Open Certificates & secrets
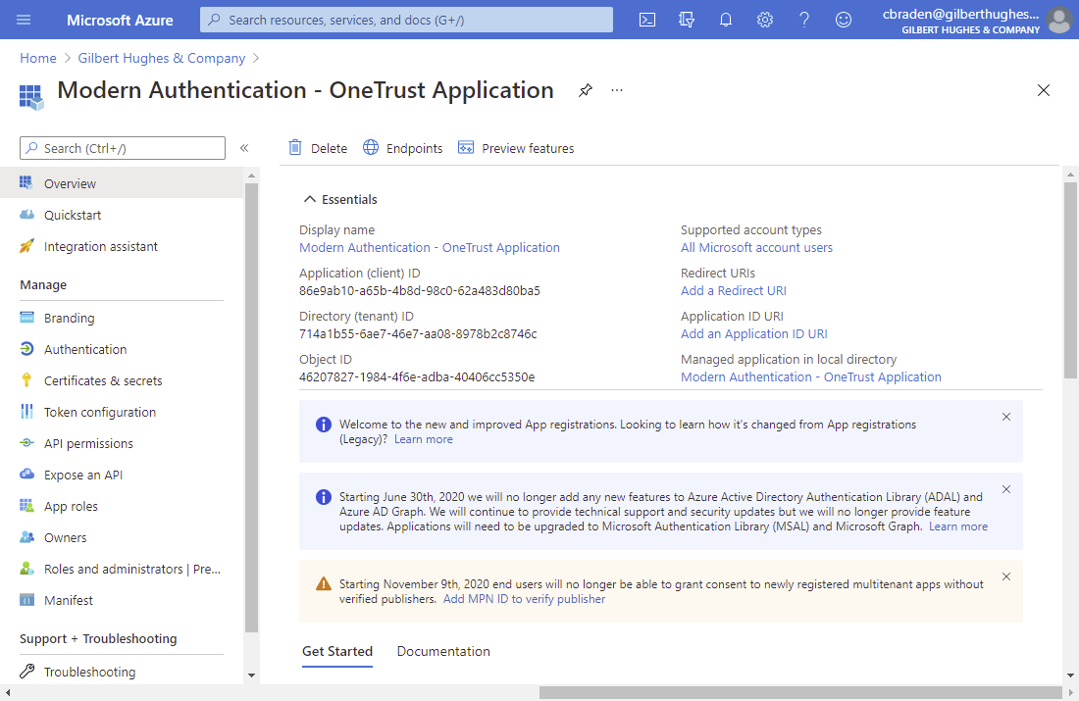 click(122, 380)
